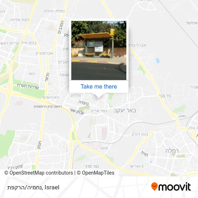Click the ניר צבי map label

pyautogui.click(x=165, y=96)
